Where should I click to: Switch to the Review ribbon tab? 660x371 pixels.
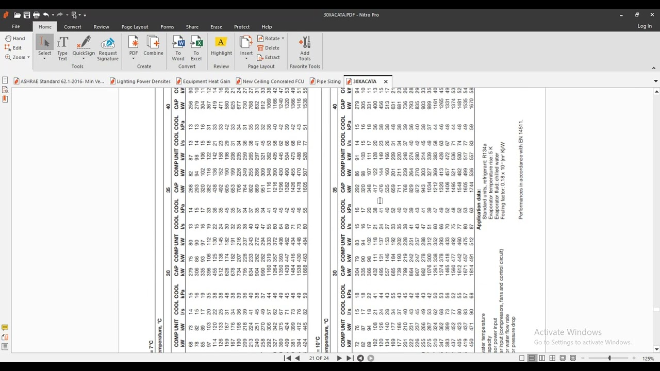(101, 27)
